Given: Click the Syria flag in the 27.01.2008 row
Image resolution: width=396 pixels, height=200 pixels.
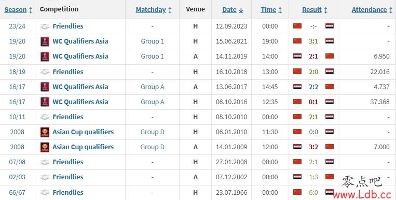Looking at the screenshot, I should click(x=330, y=162).
